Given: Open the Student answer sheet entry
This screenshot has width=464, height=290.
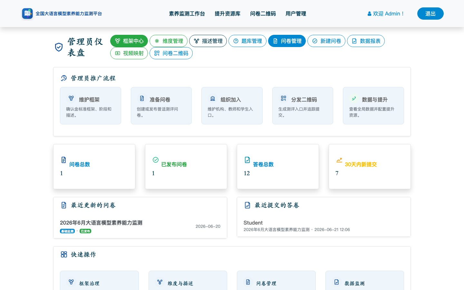Looking at the screenshot, I should click(253, 223).
